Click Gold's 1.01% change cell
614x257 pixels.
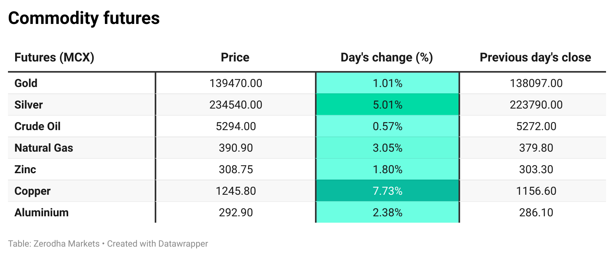[x=387, y=83]
